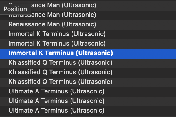Select the first Khlassified Q Terminus row
Screen dimensions: 176x117
click(x=60, y=63)
